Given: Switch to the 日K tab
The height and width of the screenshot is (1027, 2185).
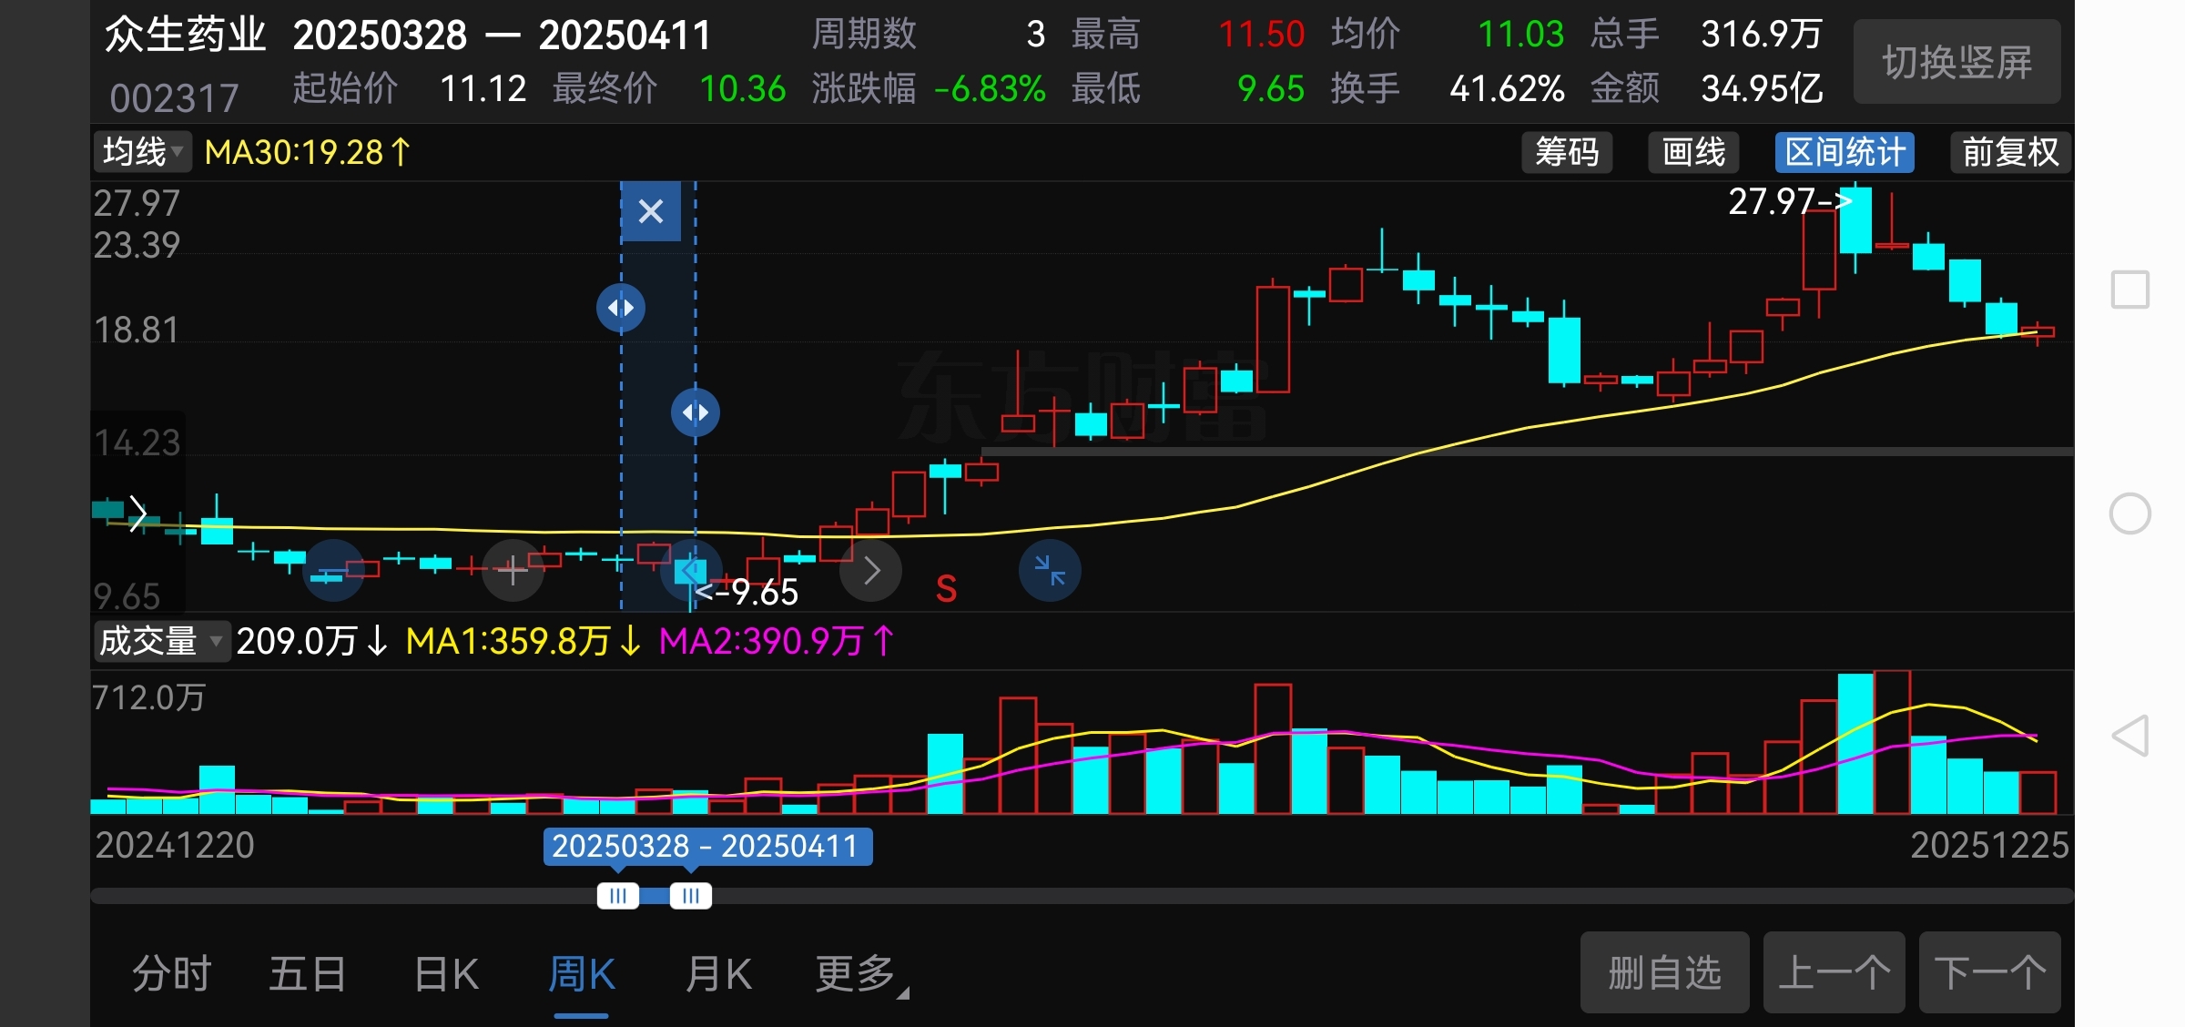Looking at the screenshot, I should 446,974.
